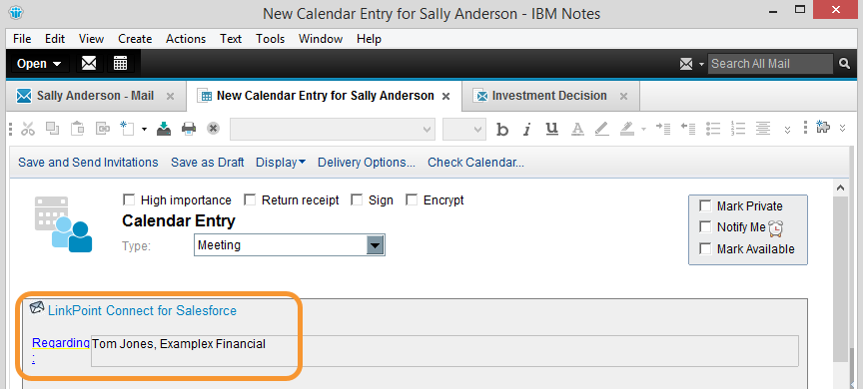The height and width of the screenshot is (389, 863).
Task: Open the Calendar icon in top bar
Action: 120,63
